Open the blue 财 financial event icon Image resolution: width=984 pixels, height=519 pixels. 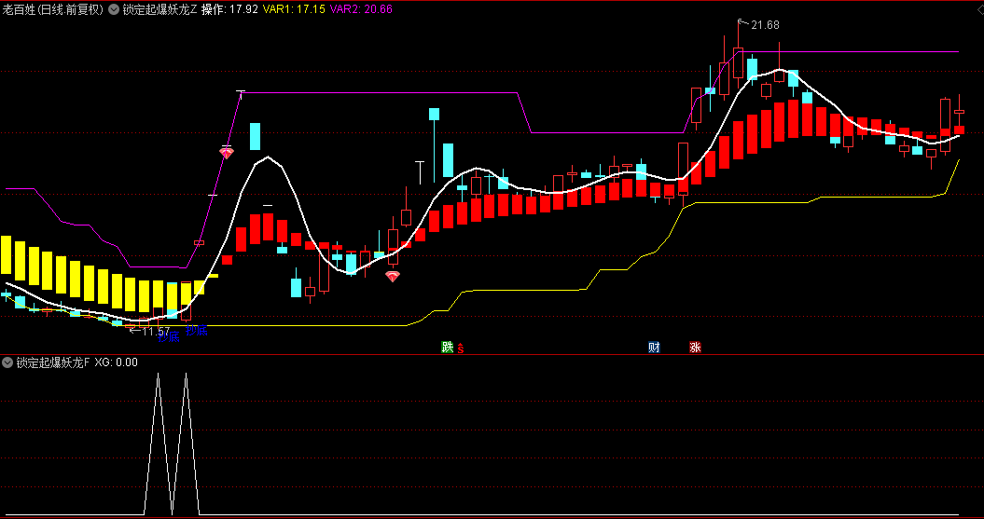(654, 348)
